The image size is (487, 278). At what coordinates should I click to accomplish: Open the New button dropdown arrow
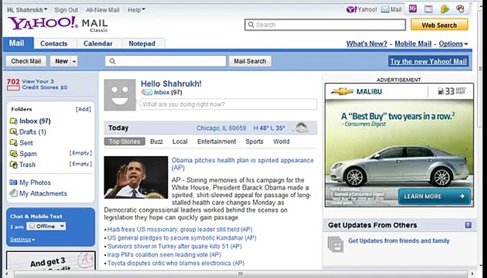pyautogui.click(x=74, y=61)
